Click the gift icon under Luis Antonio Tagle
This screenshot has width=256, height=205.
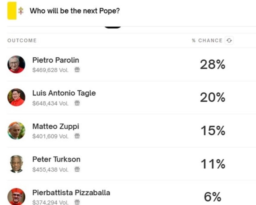pyautogui.click(x=77, y=103)
